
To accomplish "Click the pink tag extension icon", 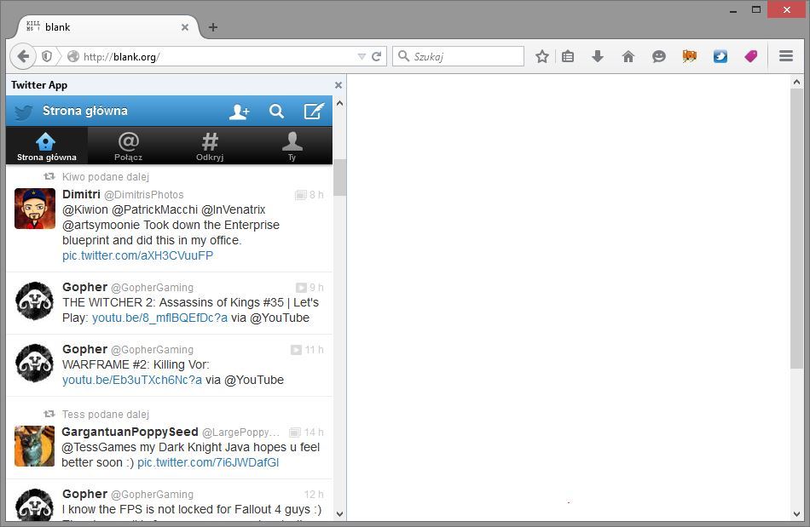I will point(750,56).
